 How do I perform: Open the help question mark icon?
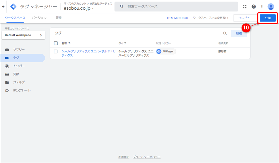click(x=253, y=7)
